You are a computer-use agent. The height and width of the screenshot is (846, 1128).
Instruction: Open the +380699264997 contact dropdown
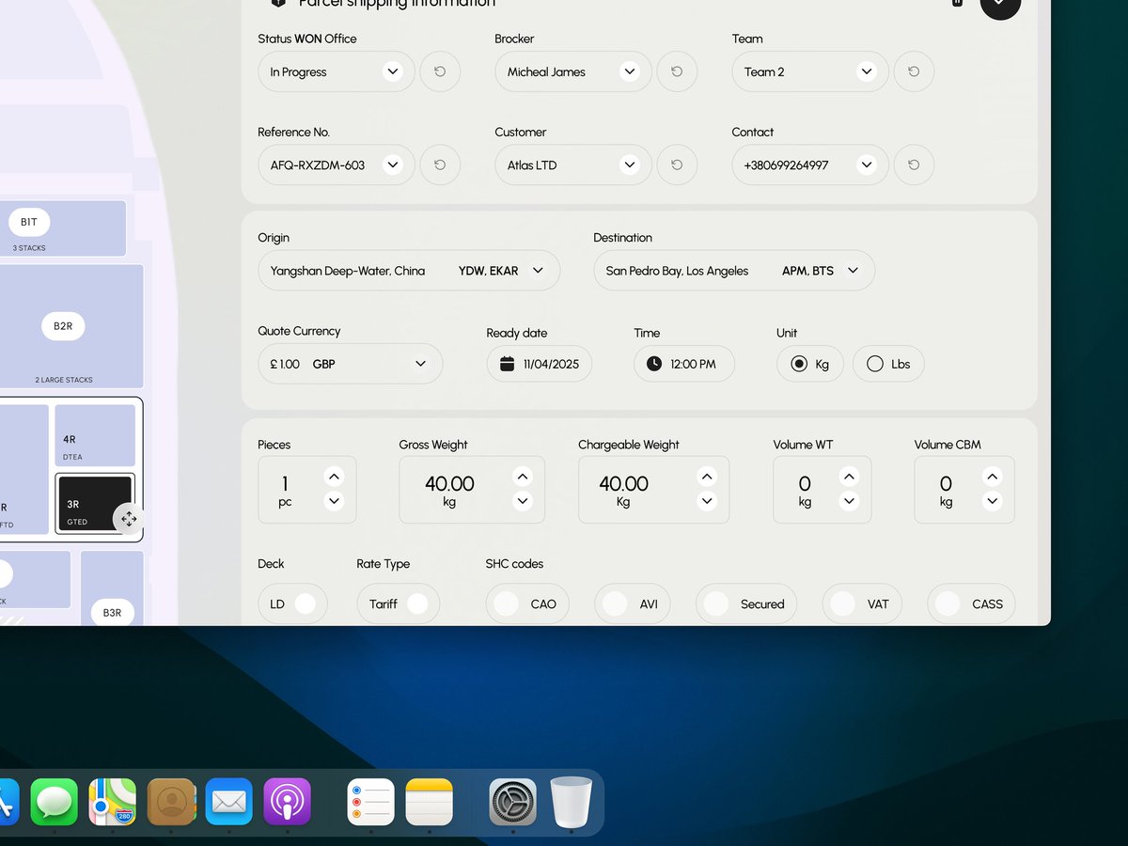810,164
